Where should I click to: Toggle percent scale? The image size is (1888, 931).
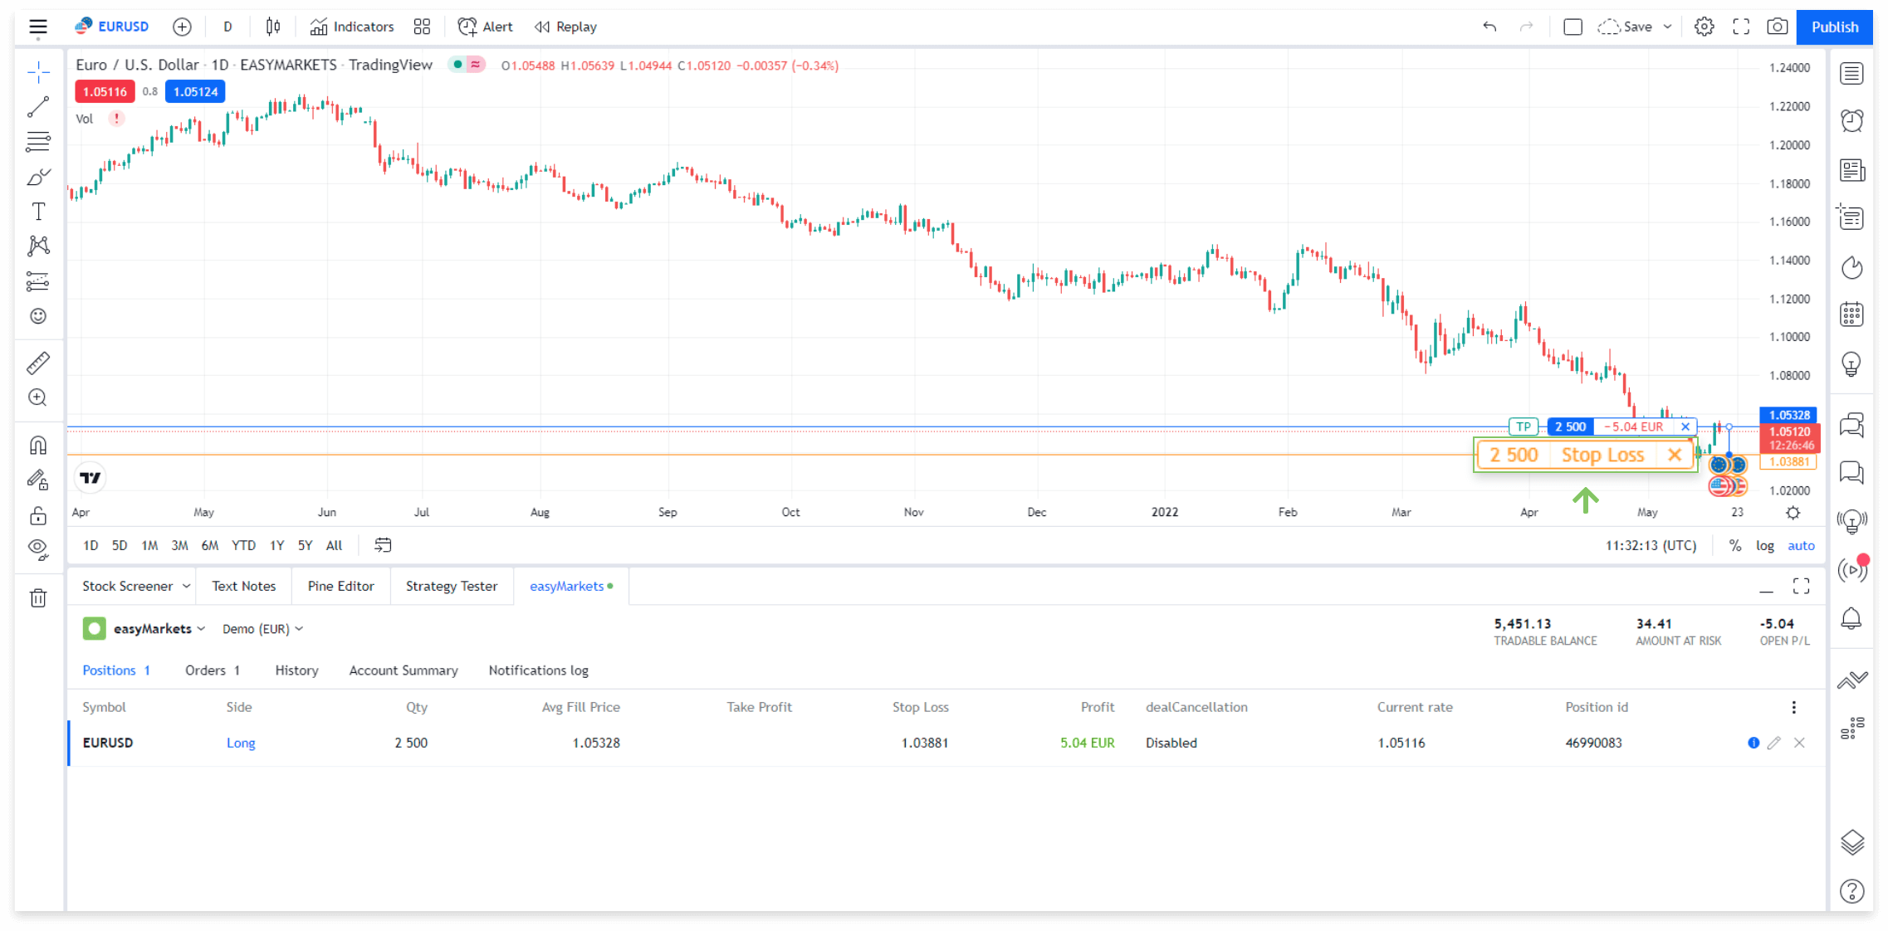click(x=1735, y=545)
